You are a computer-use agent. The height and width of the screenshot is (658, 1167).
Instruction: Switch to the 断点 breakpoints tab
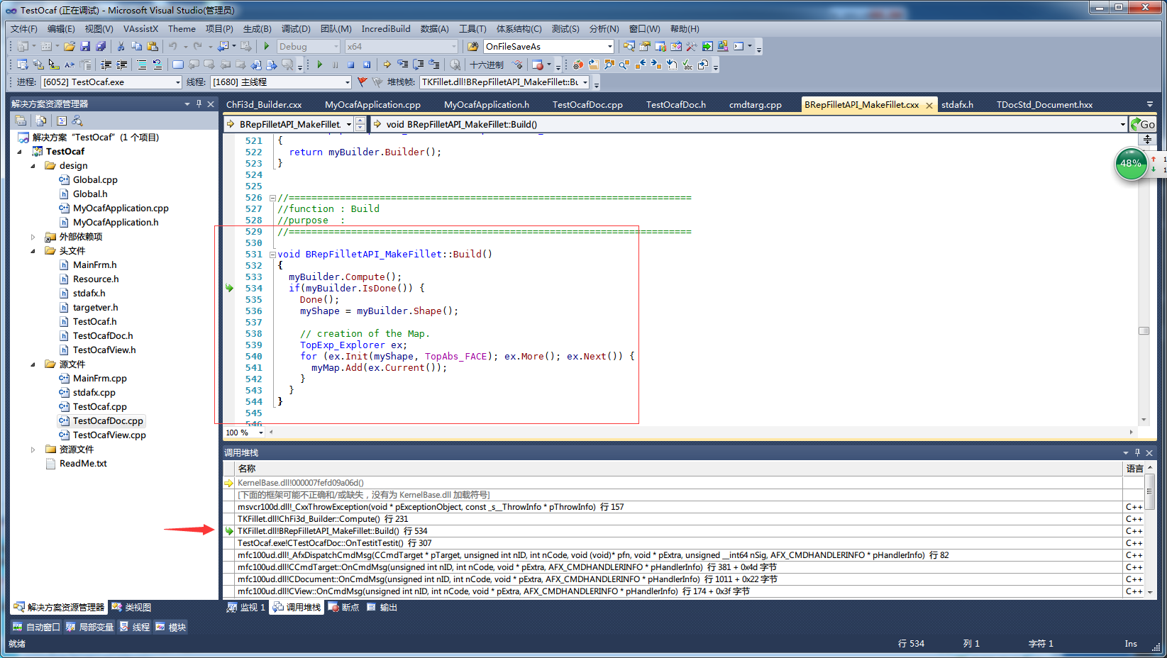coord(344,608)
